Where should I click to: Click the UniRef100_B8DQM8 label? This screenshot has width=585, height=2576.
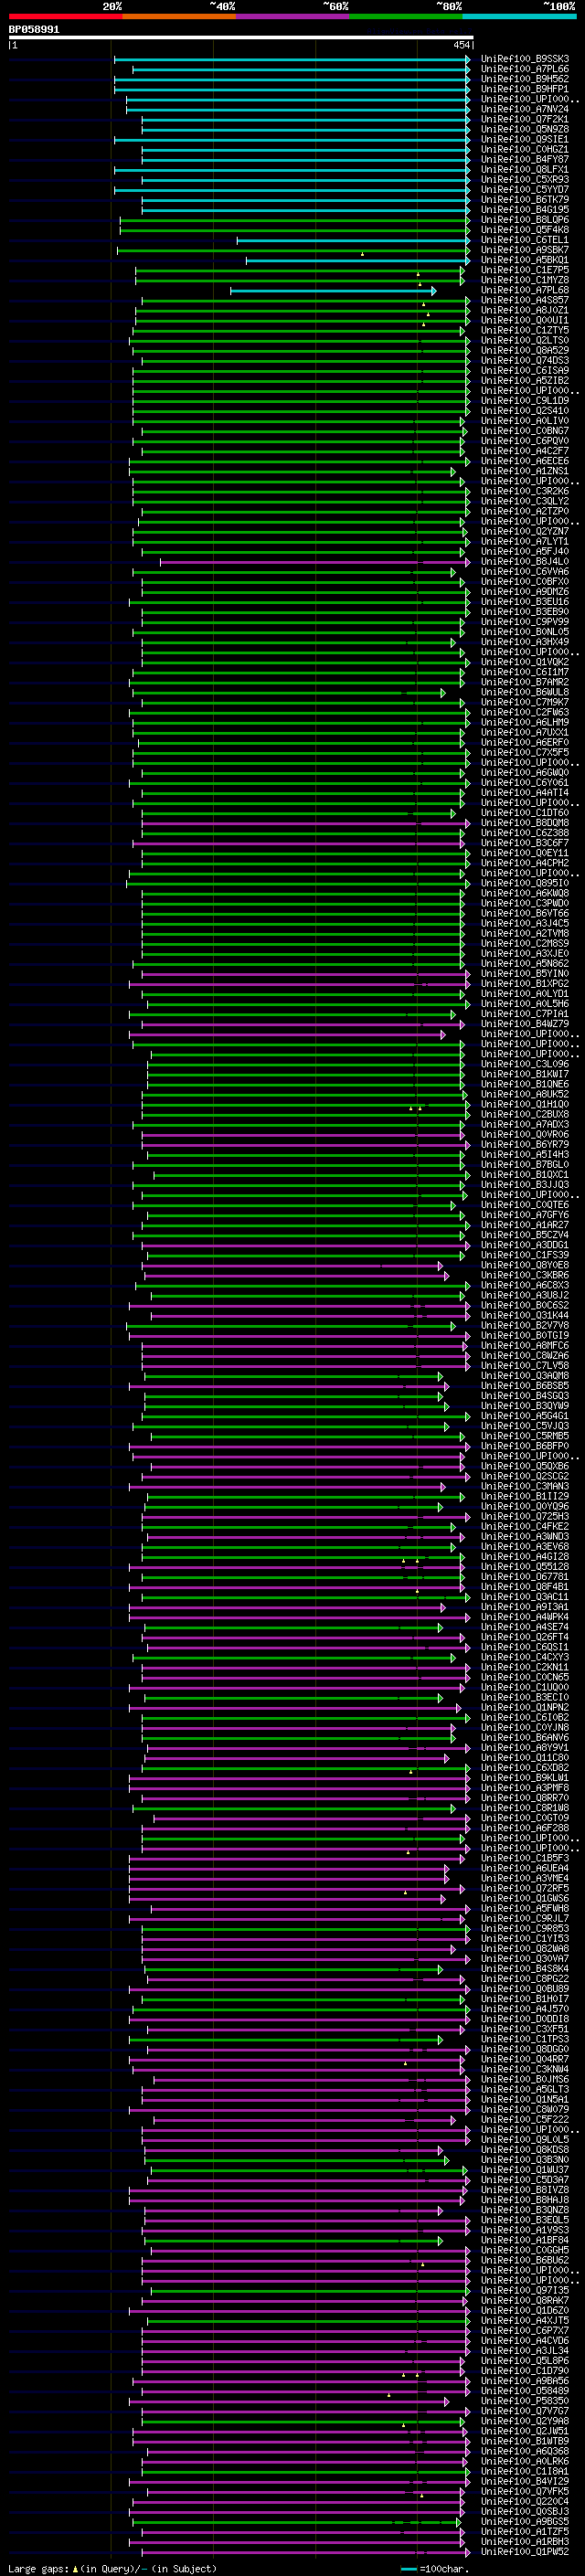click(525, 822)
